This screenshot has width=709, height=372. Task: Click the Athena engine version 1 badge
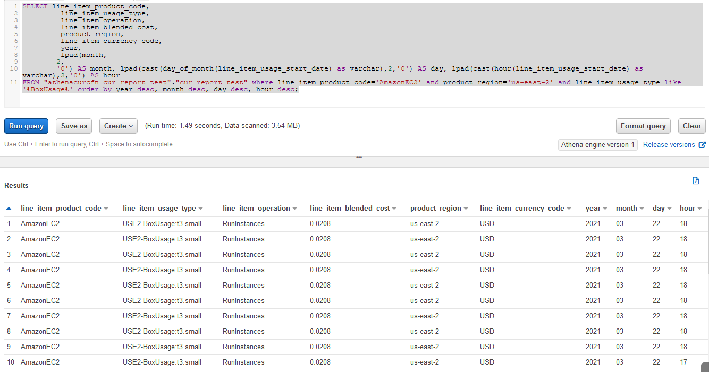597,144
